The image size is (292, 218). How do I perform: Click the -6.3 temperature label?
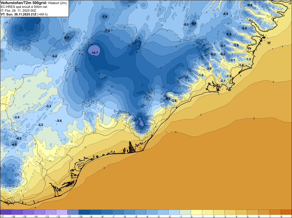(x=213, y=54)
